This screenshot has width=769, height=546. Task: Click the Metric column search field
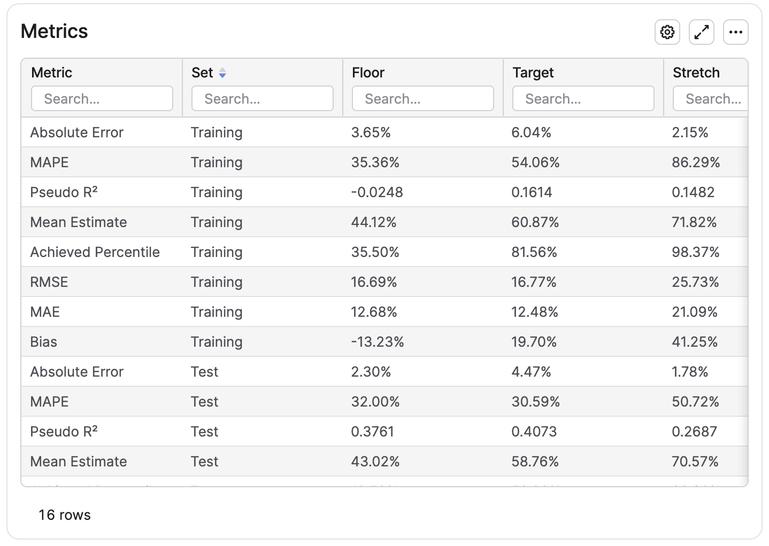pos(102,99)
